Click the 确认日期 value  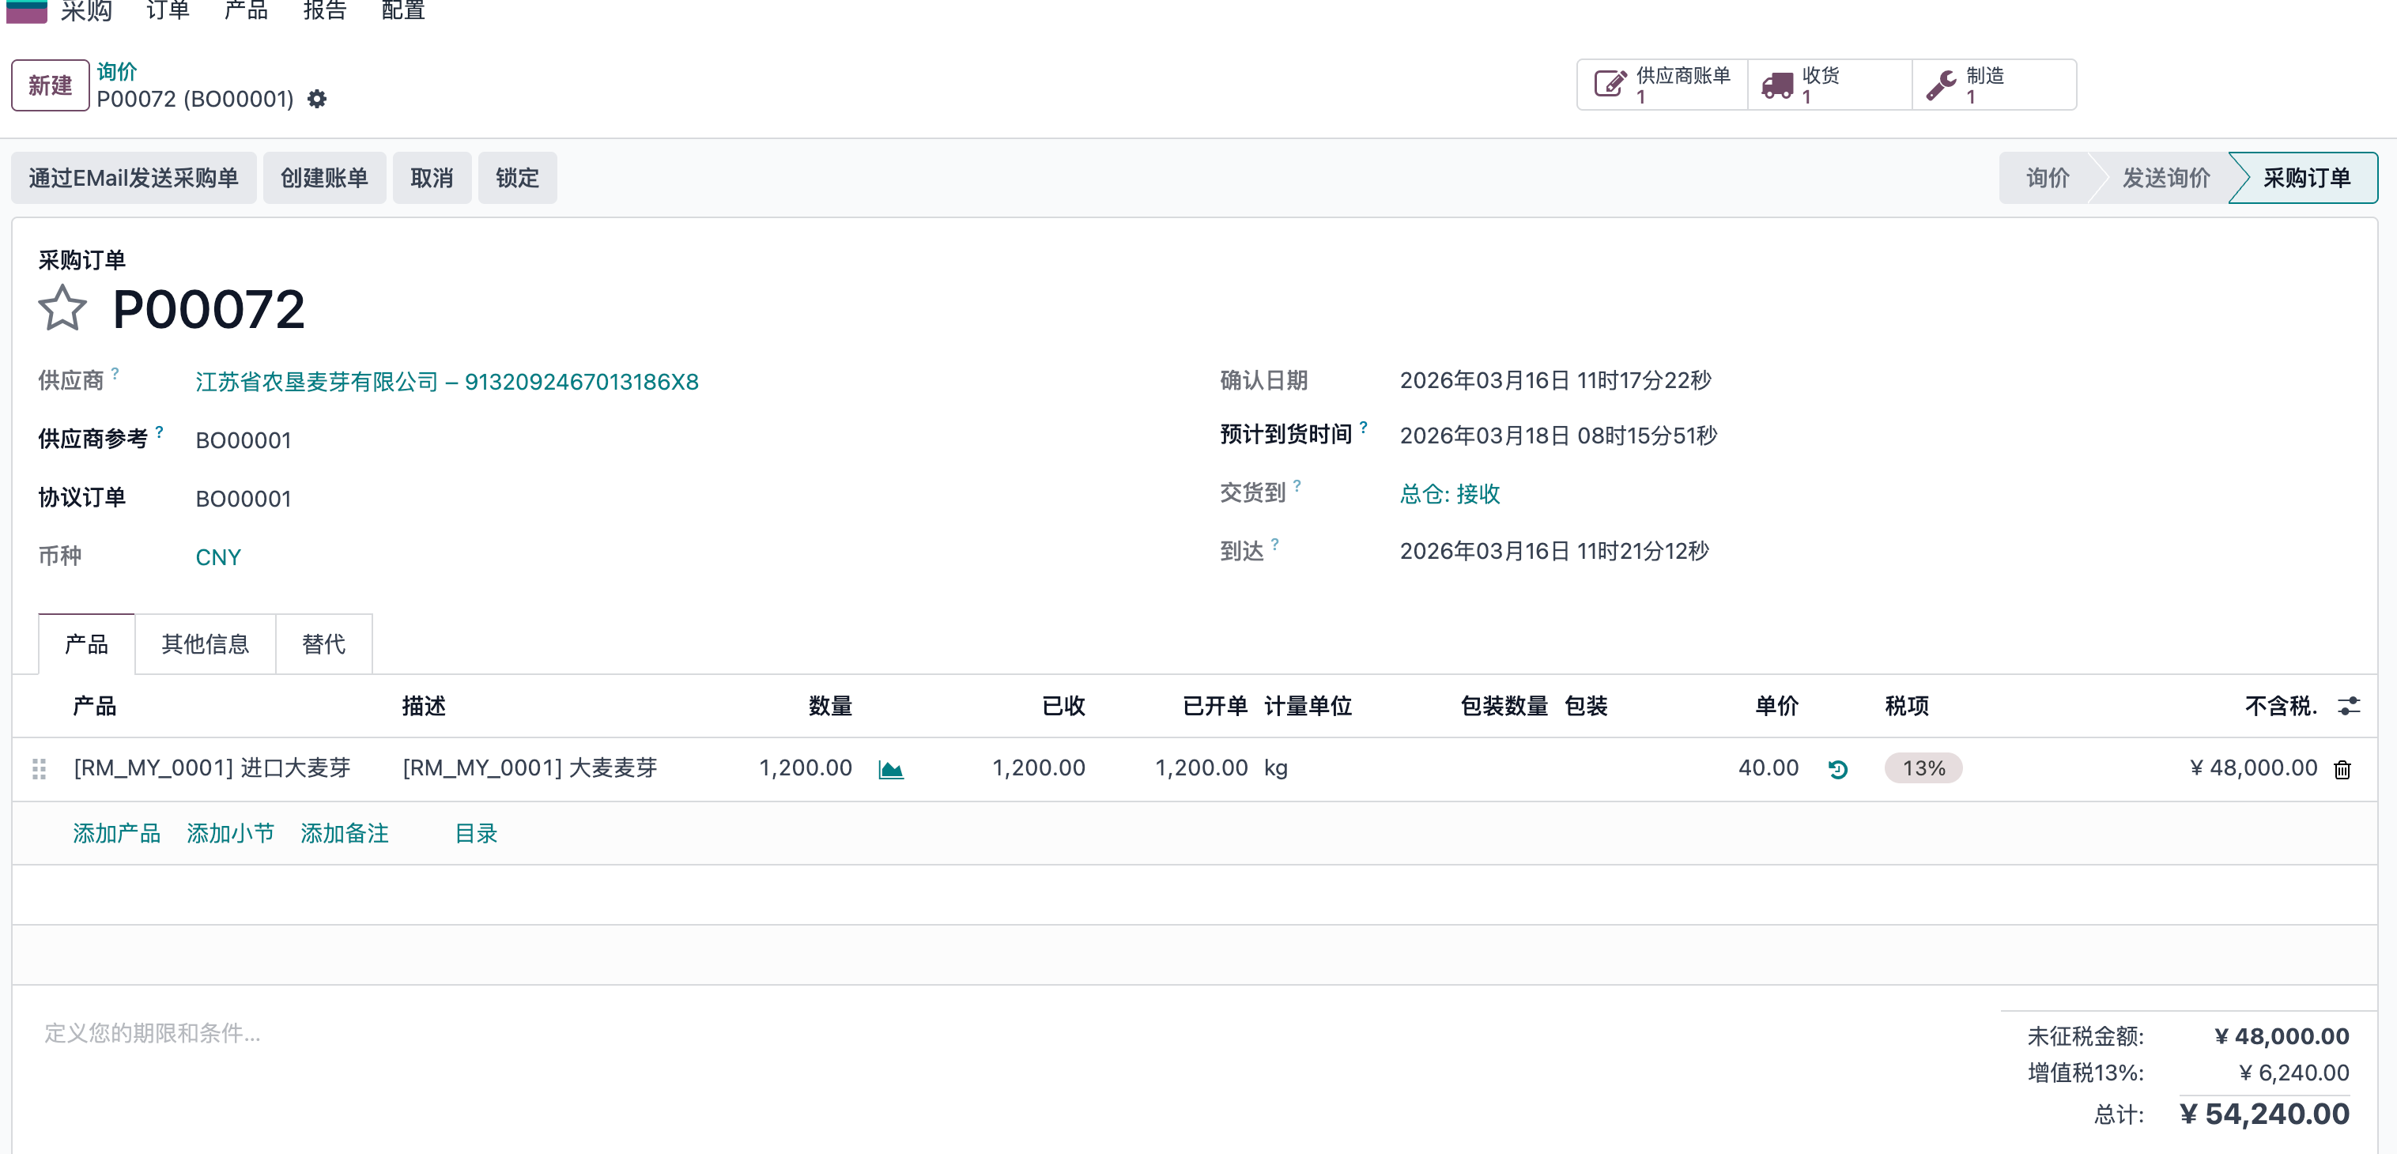pyautogui.click(x=1556, y=381)
